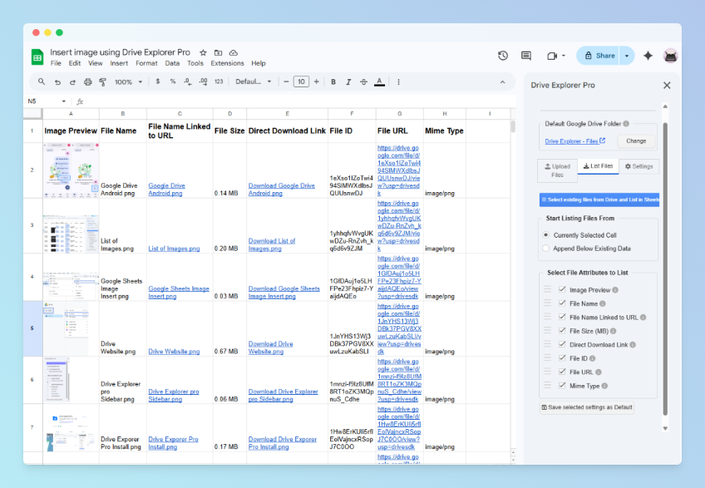Open the Extensions menu

pyautogui.click(x=227, y=63)
